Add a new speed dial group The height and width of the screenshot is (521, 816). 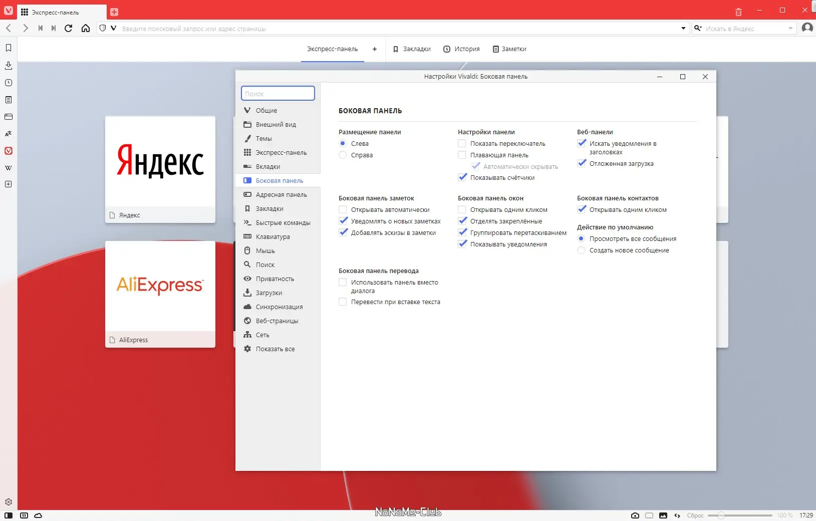tap(375, 49)
